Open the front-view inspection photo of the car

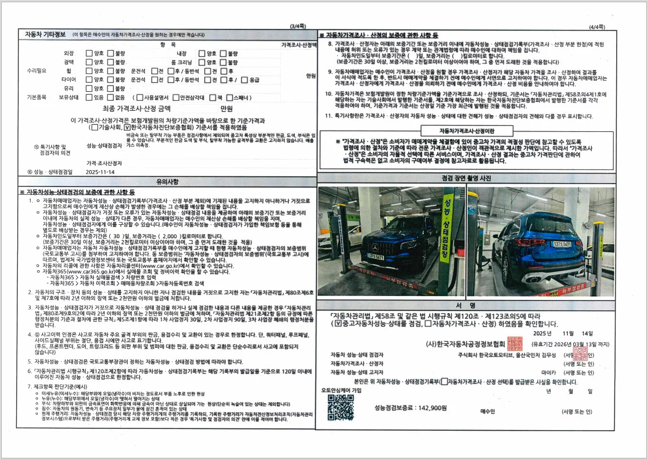pyautogui.click(x=391, y=240)
